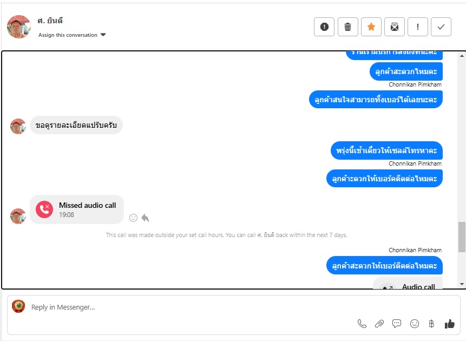React to the missed audio call with emoji
Image resolution: width=466 pixels, height=341 pixels.
pos(134,218)
